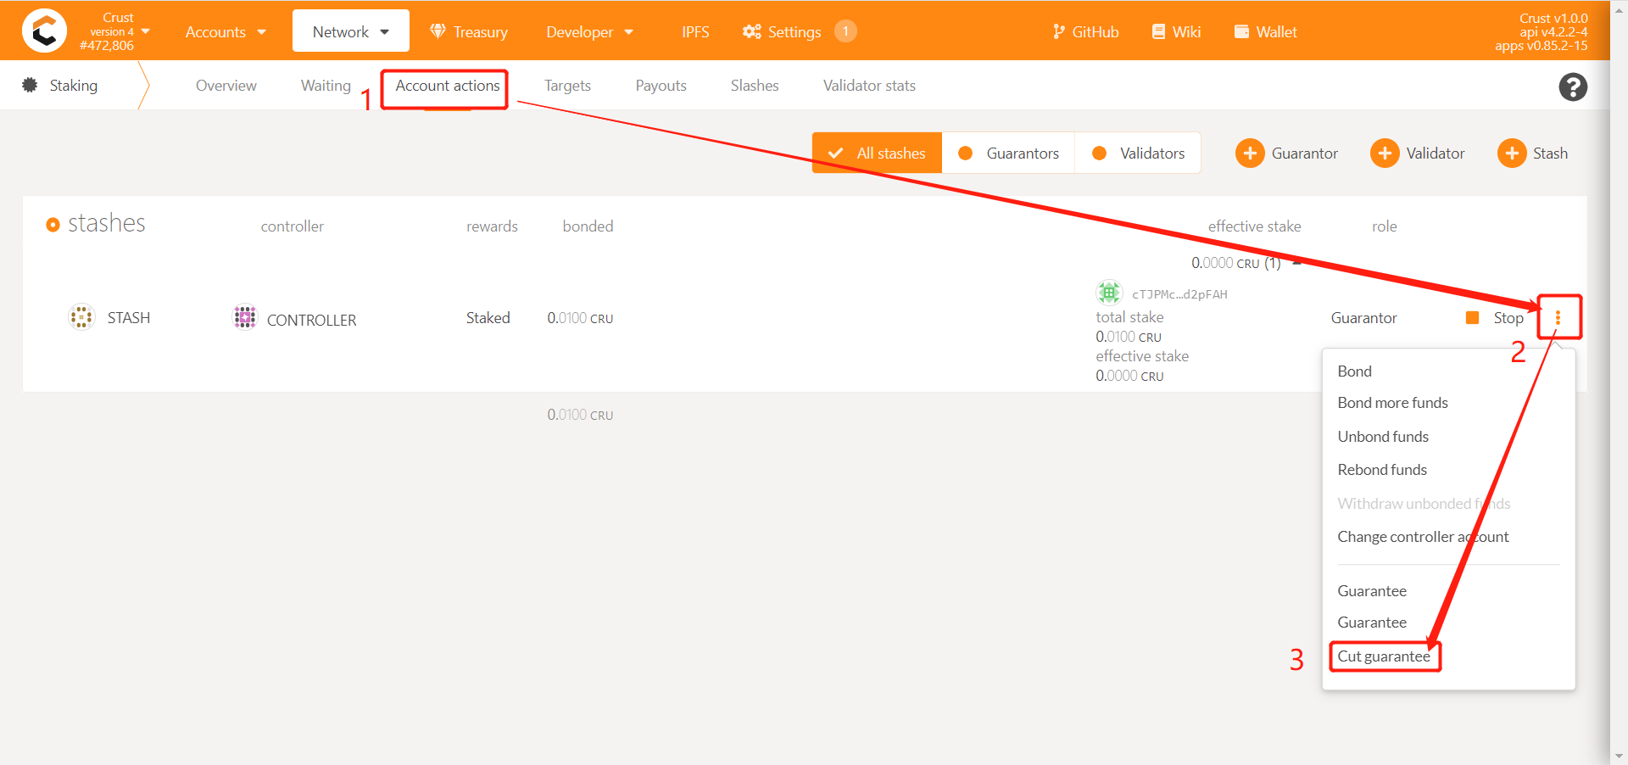Switch to the Waiting tab
The height and width of the screenshot is (765, 1628).
[x=326, y=86]
